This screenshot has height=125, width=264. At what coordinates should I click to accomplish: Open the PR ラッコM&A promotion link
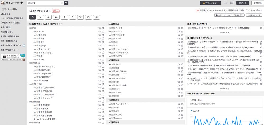(229, 11)
